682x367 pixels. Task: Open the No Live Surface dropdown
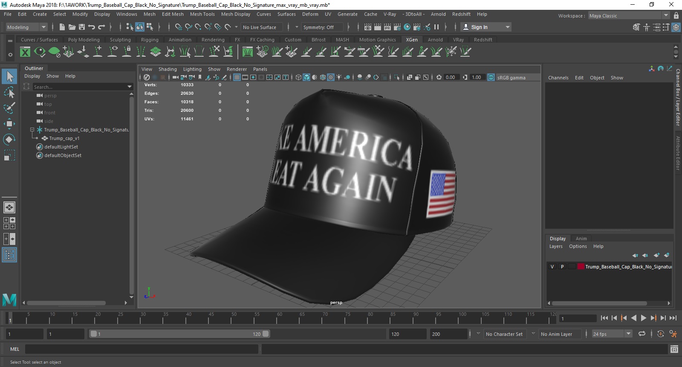(262, 27)
